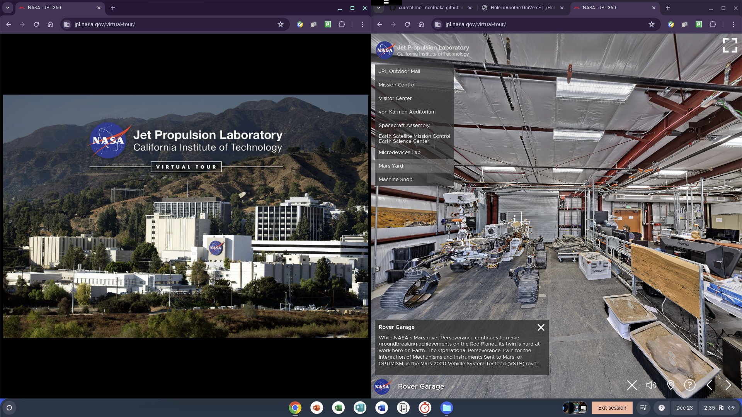Viewport: 742px width, 417px height.
Task: Select Mission Control from the tour menu
Action: coord(414,85)
